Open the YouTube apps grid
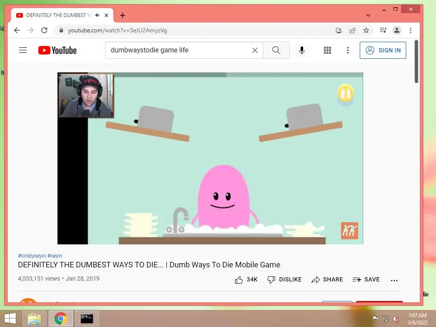This screenshot has height=327, width=436. click(x=327, y=50)
